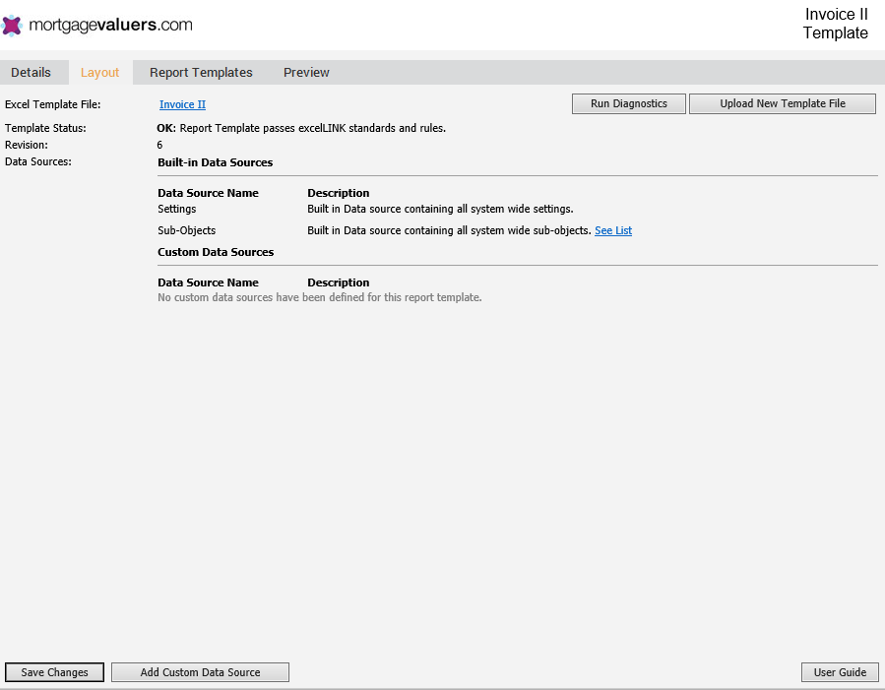Screen dimensions: 885x690
Task: Switch to the Details tab
Action: (x=32, y=72)
